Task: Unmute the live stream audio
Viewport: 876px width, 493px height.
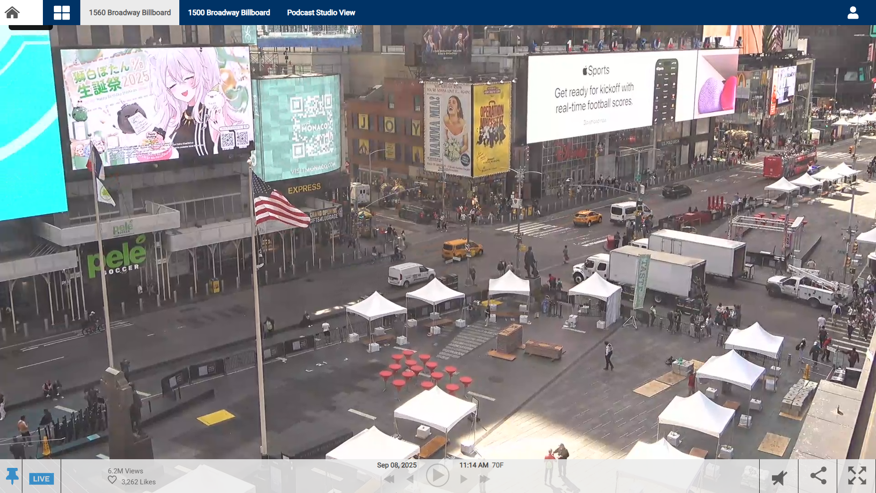Action: pyautogui.click(x=779, y=477)
